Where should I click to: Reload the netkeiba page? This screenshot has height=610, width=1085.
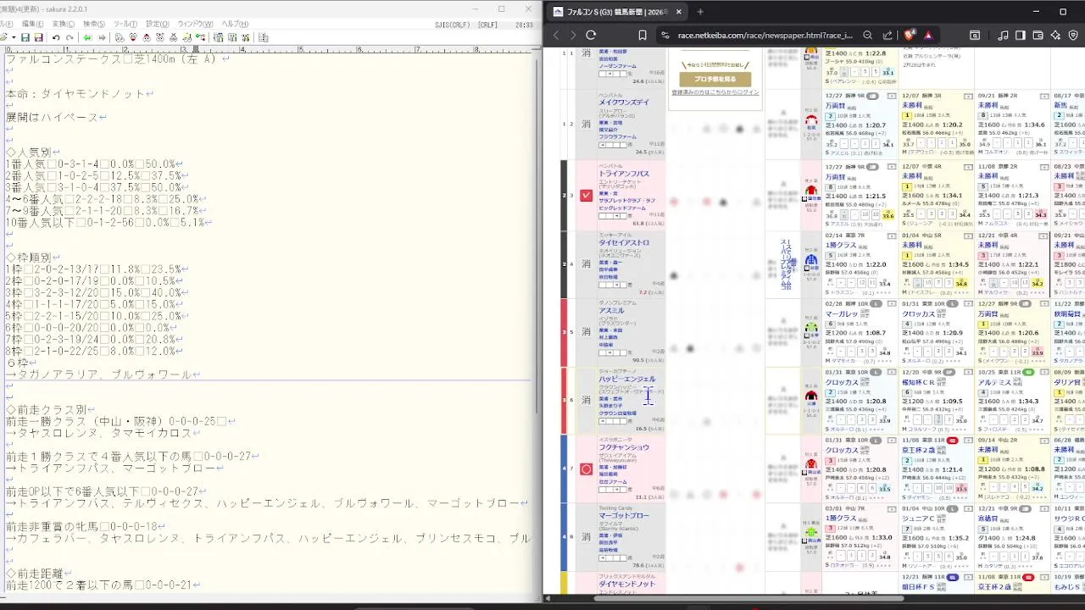coord(591,35)
